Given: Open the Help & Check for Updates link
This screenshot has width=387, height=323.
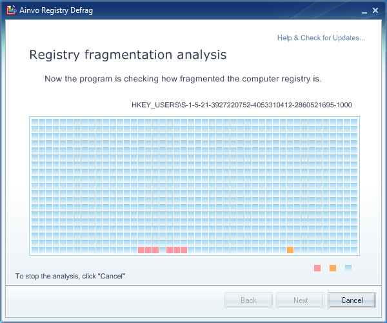Looking at the screenshot, I should coord(321,38).
